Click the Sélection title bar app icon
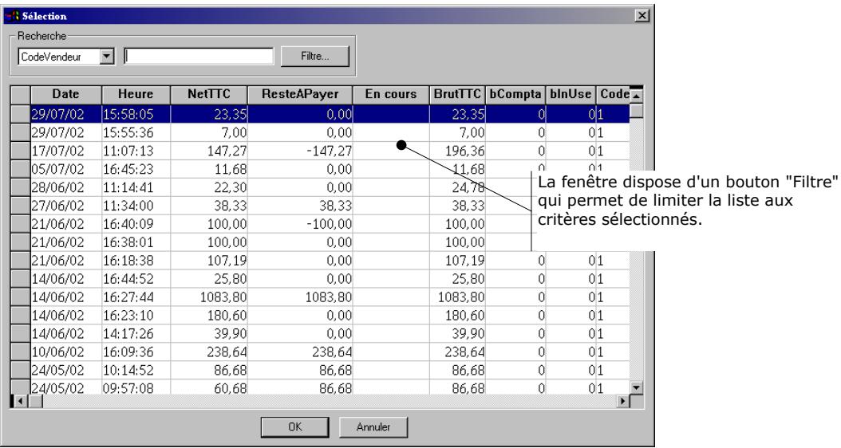 tap(12, 16)
